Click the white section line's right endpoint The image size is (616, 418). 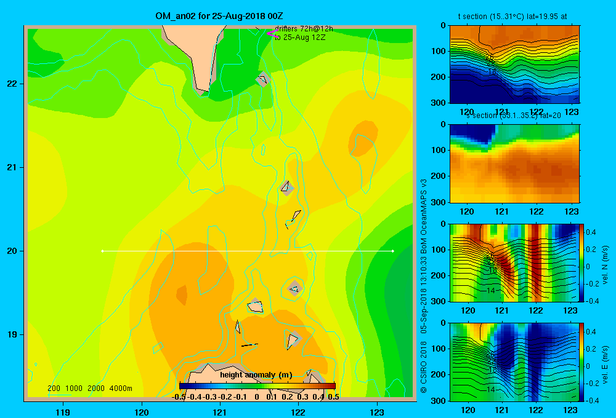pyautogui.click(x=393, y=251)
